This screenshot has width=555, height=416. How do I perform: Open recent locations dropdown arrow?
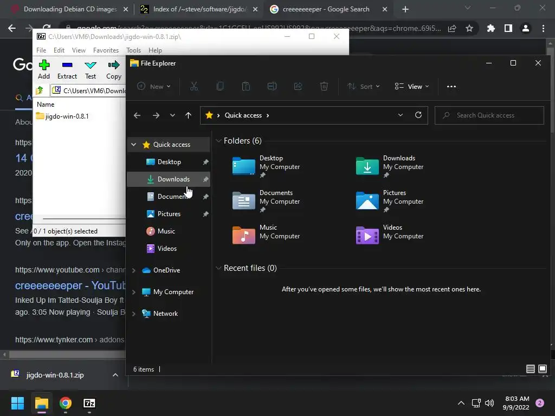pos(172,115)
